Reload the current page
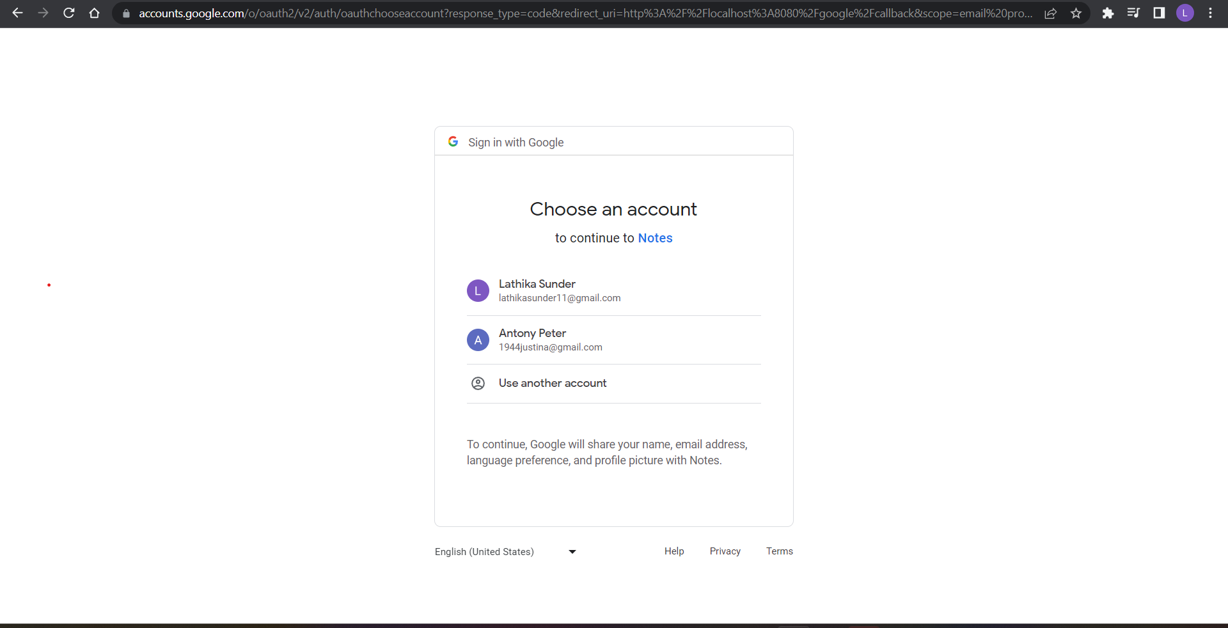Viewport: 1228px width, 628px height. pyautogui.click(x=68, y=13)
